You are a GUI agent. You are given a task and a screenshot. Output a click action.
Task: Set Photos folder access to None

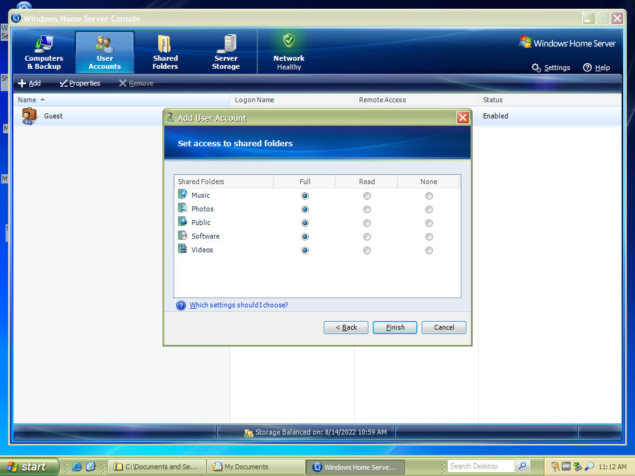tap(429, 209)
